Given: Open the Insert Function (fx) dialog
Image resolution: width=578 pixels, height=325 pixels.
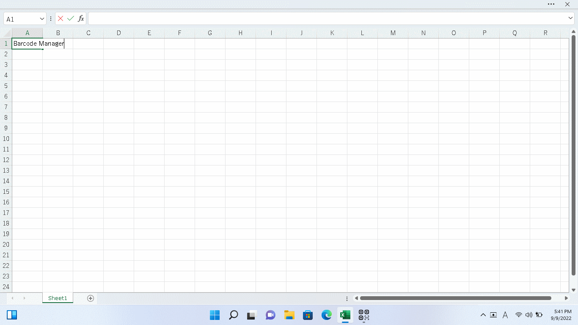Looking at the screenshot, I should tap(80, 18).
